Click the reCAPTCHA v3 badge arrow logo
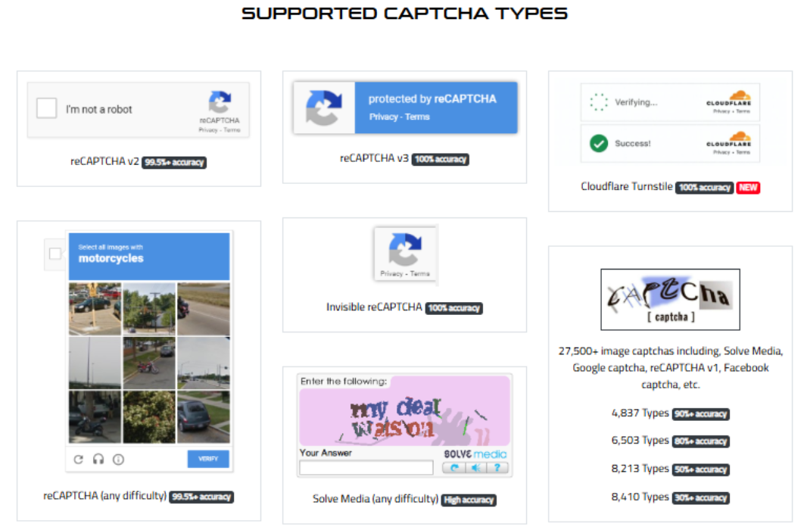This screenshot has height=530, width=804. pos(324,108)
